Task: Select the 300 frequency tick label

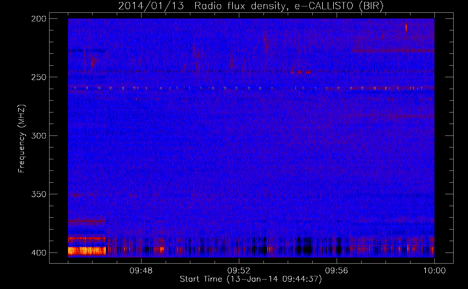Action: [x=39, y=136]
